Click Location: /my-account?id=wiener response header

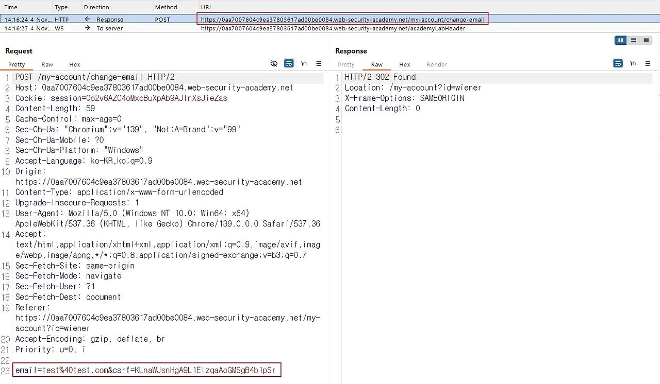pyautogui.click(x=413, y=88)
